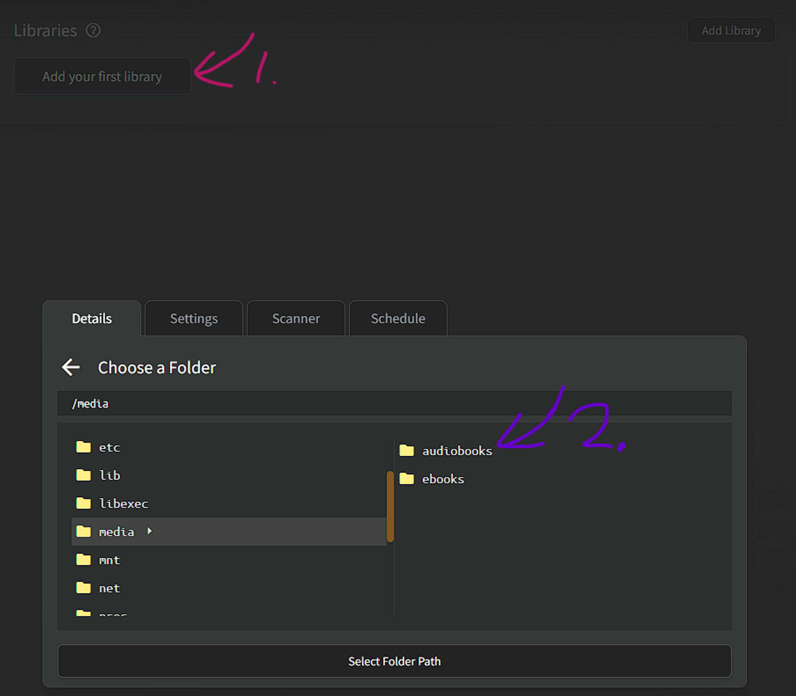Click the ebooks folder icon
The height and width of the screenshot is (696, 796).
(x=406, y=479)
